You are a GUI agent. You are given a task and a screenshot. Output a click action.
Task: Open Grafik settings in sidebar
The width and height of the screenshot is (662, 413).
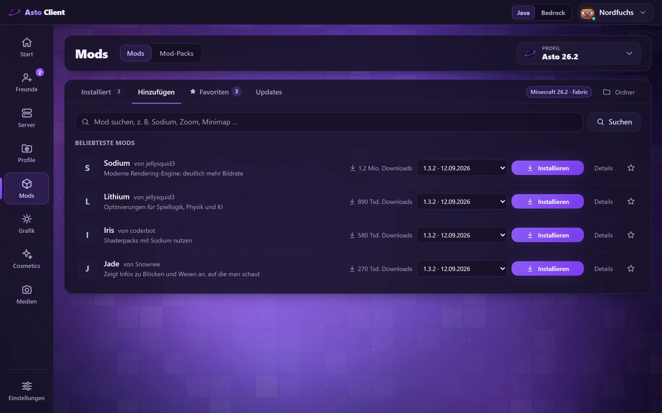27,224
